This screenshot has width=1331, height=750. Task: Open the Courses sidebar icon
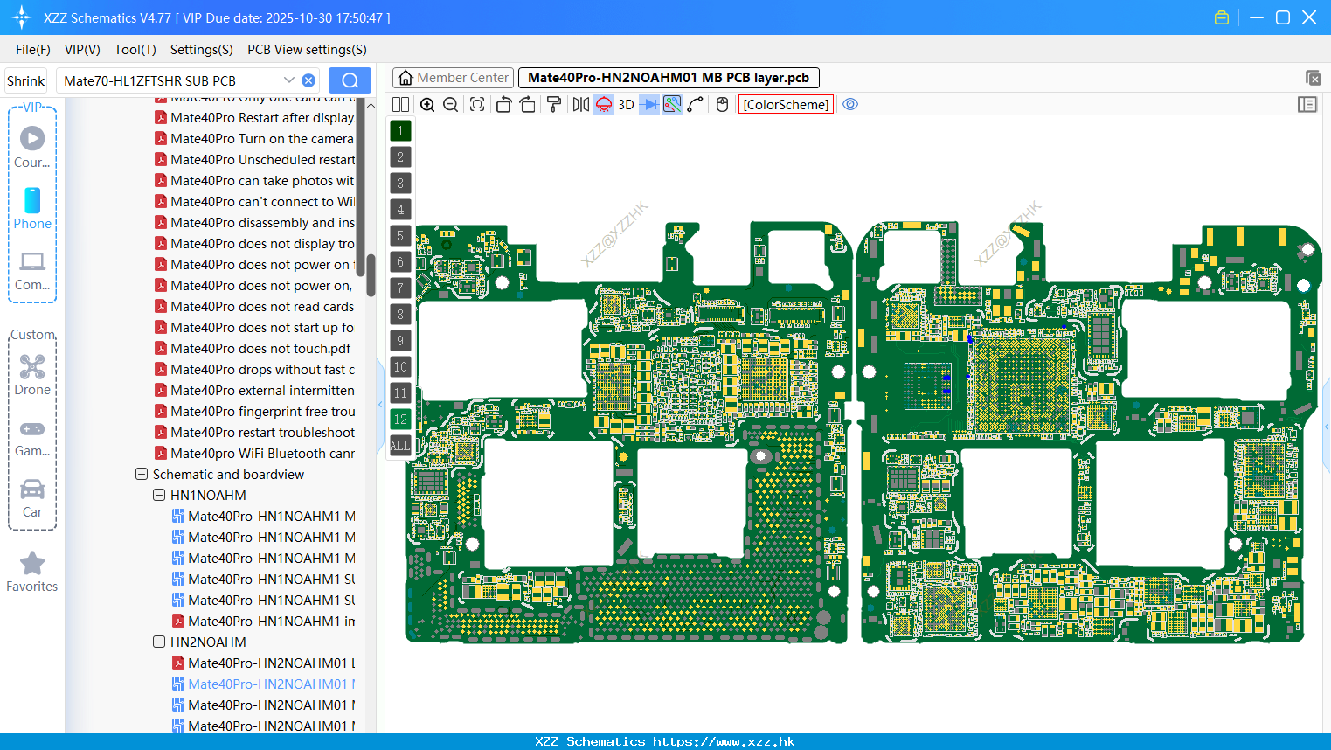(x=32, y=146)
